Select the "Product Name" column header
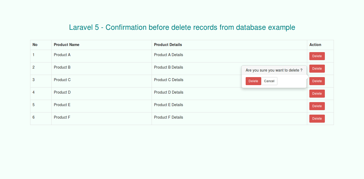This screenshot has width=364, height=179. (67, 45)
